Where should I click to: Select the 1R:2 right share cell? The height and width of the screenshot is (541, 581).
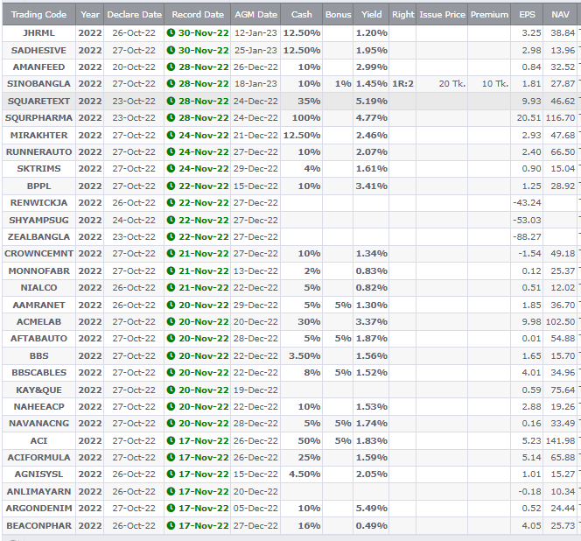click(x=402, y=84)
